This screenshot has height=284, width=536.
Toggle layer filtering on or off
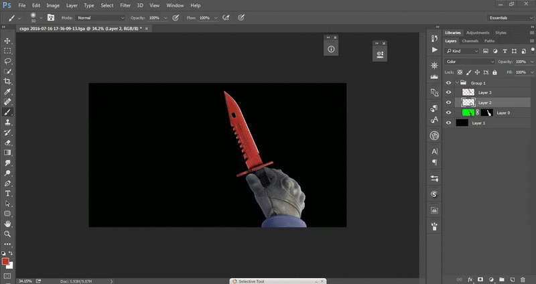click(x=532, y=50)
